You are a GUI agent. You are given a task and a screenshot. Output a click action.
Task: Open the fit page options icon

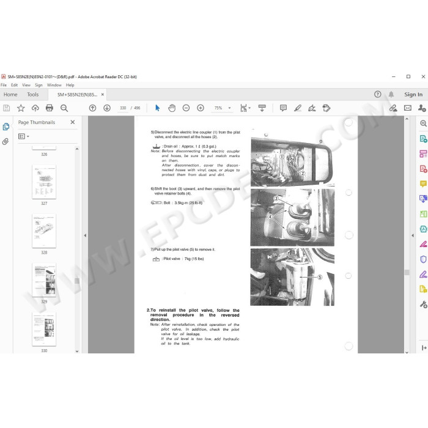click(243, 108)
